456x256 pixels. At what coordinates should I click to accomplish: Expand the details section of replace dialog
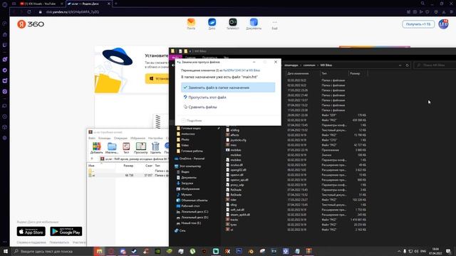pyautogui.click(x=192, y=120)
